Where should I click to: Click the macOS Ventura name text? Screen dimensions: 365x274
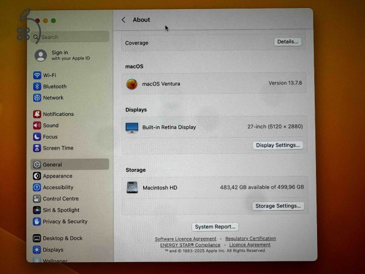[161, 84]
